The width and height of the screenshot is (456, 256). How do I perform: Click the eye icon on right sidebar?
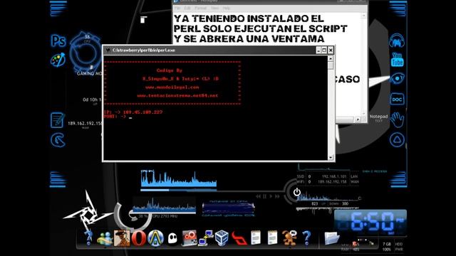coord(397,79)
